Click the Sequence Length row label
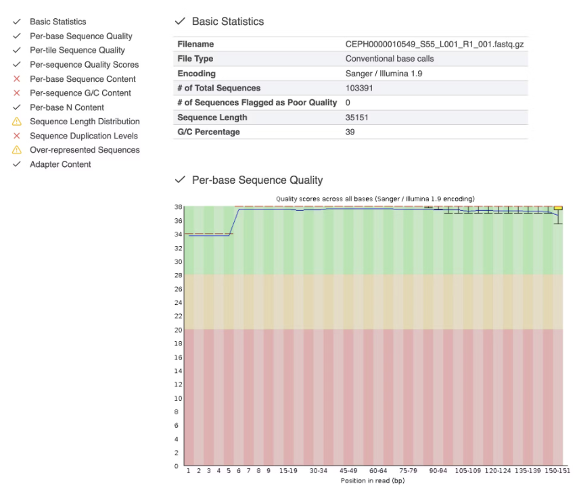579x500 pixels. click(212, 118)
